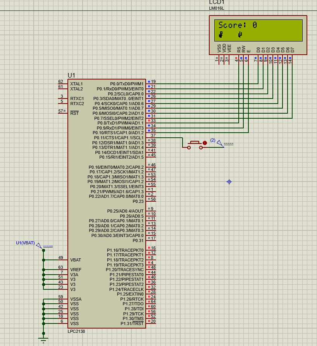Image resolution: width=317 pixels, height=346 pixels.
Task: Click U1 pin number 37 stub
Action: pyautogui.click(x=153, y=135)
